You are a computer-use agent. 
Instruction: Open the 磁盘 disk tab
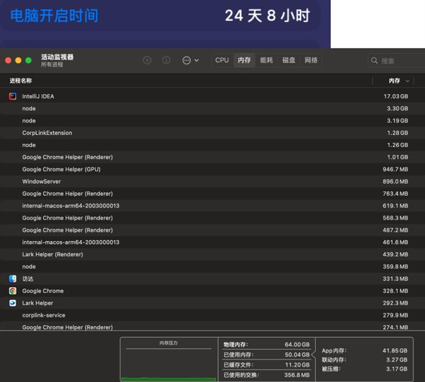[x=288, y=60]
